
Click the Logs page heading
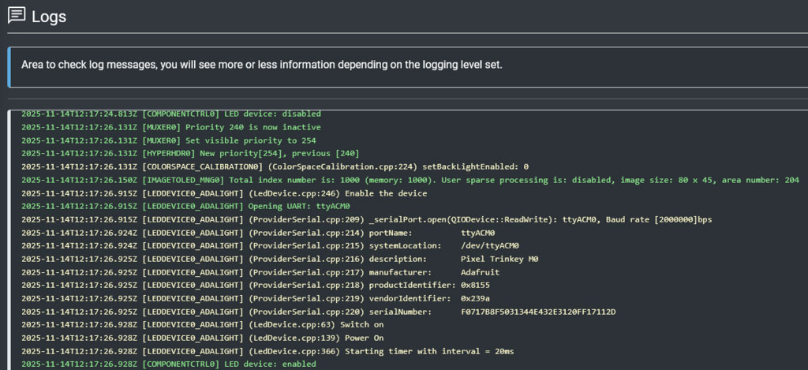(x=48, y=17)
